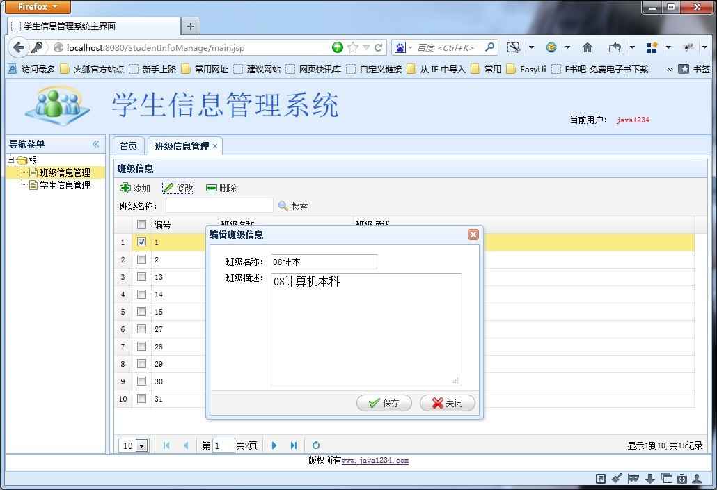
Task: Click the download arrow icon in status bar
Action: coord(650,479)
